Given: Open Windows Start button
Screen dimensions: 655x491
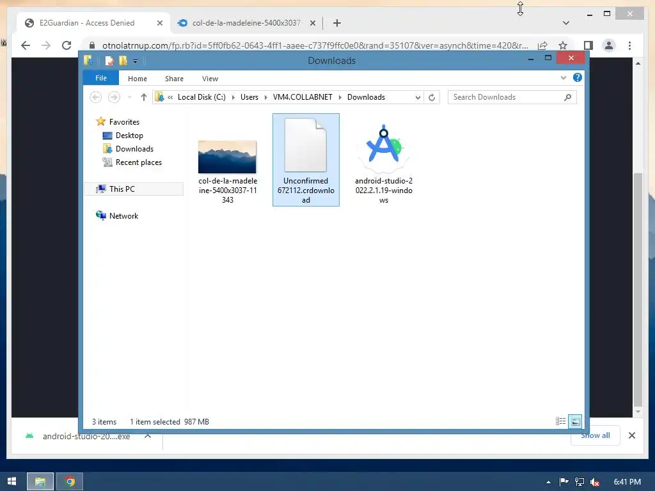Looking at the screenshot, I should 12,481.
